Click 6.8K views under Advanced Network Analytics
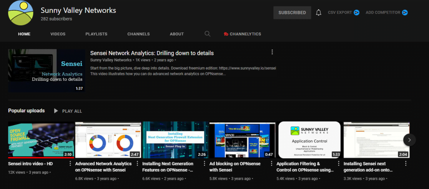Image resolution: width=429 pixels, height=189 pixels. 85,178
